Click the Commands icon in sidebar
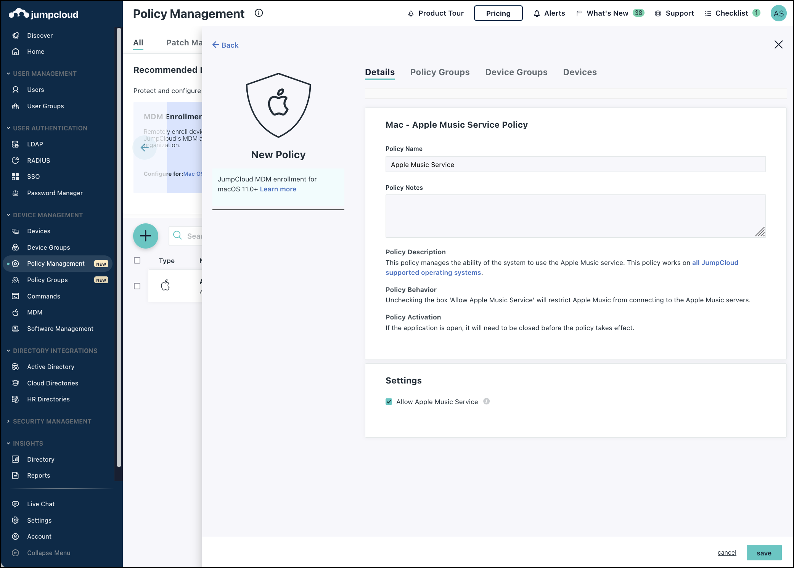794x568 pixels. pyautogui.click(x=15, y=296)
